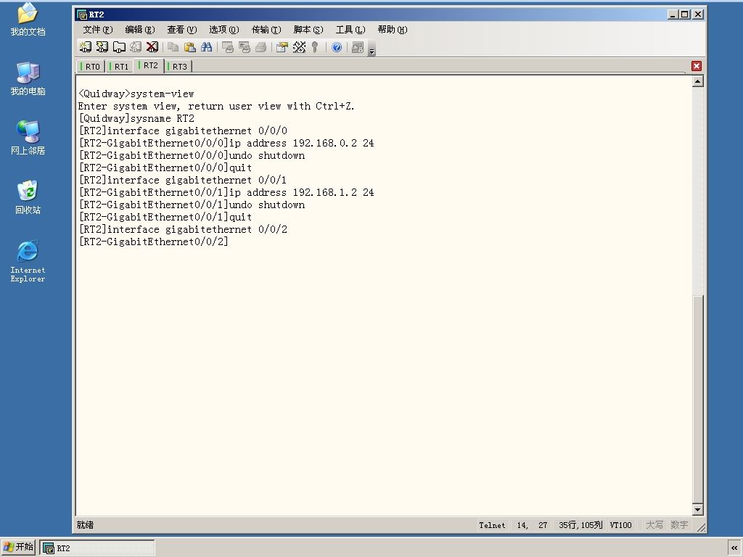Click the '数字' num lock indicator
This screenshot has height=557, width=743.
[x=679, y=525]
